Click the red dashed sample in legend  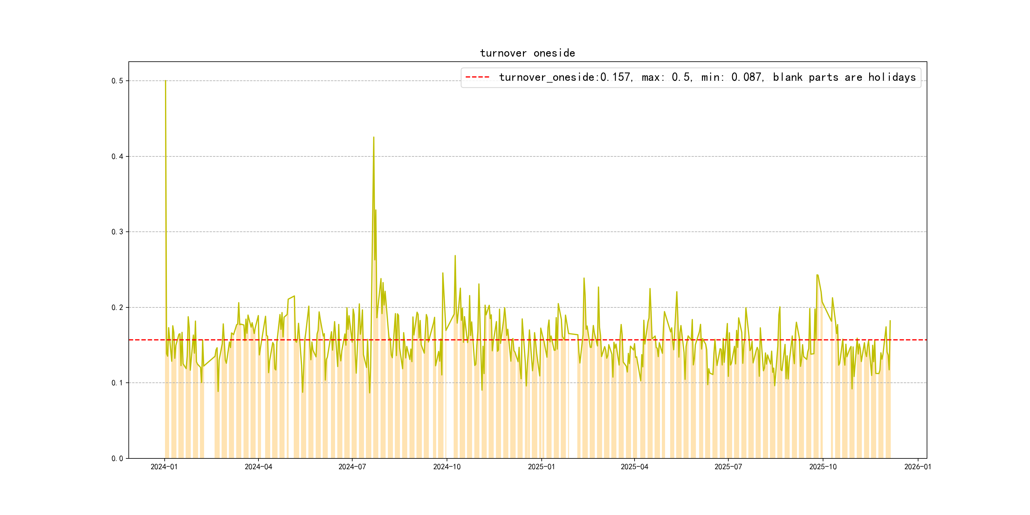[x=477, y=77]
